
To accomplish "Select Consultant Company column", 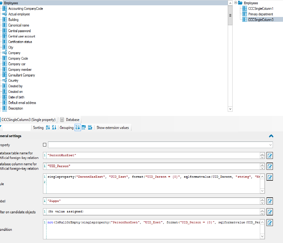I will pyautogui.click(x=22, y=75).
